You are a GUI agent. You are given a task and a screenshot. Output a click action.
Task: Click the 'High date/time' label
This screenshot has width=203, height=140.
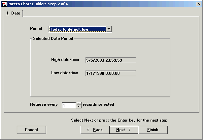tap(65, 60)
